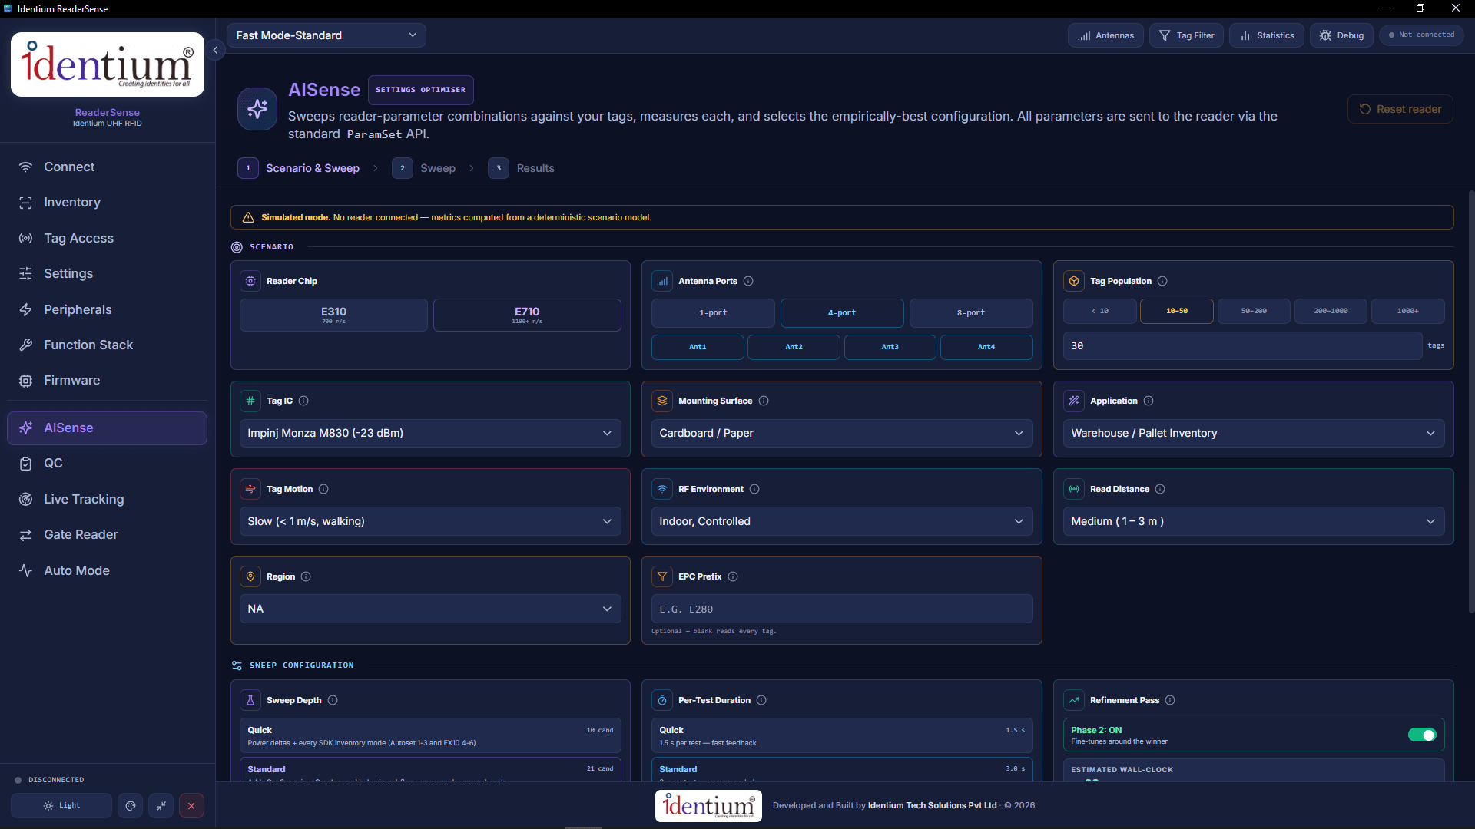This screenshot has height=829, width=1475.
Task: Open the Statistics panel
Action: pyautogui.click(x=1267, y=35)
